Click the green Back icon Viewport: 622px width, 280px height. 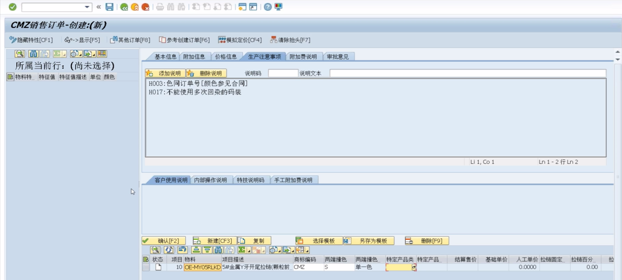pyautogui.click(x=124, y=7)
